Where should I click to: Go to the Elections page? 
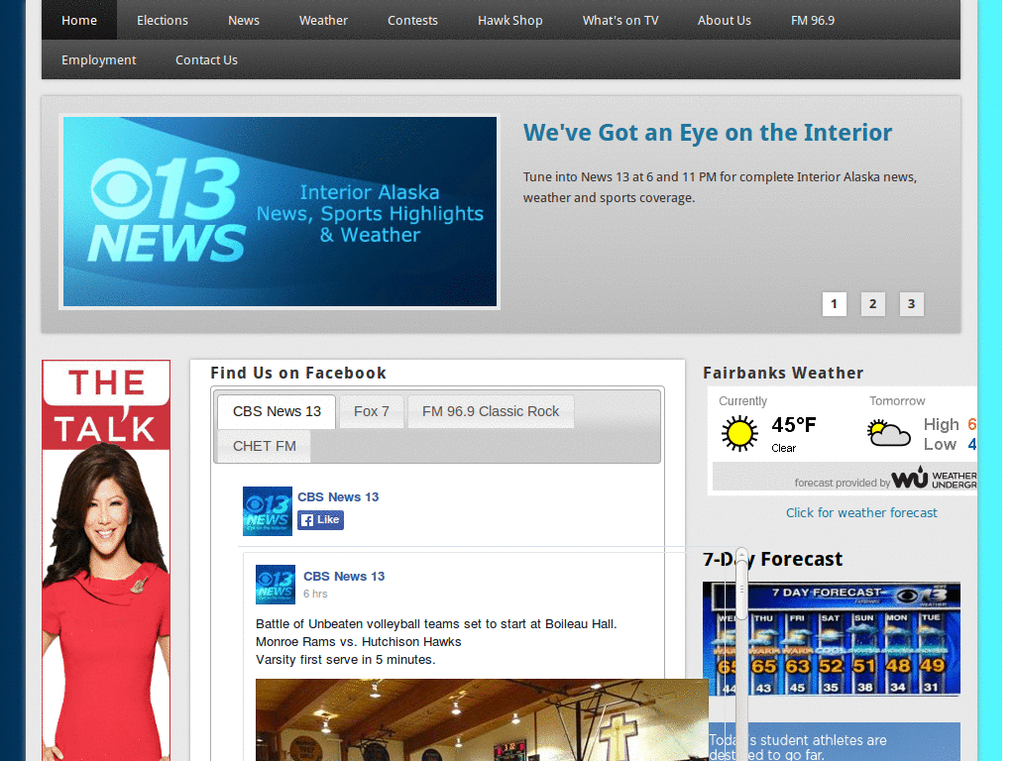pyautogui.click(x=163, y=20)
